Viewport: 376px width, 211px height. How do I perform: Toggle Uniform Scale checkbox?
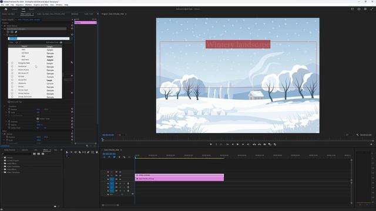point(38,118)
